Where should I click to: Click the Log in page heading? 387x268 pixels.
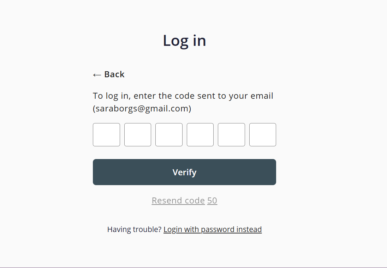pos(184,41)
